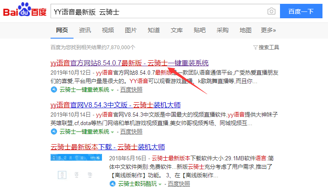
Task: Expand the 更多» tab menu
Action: 269,30
